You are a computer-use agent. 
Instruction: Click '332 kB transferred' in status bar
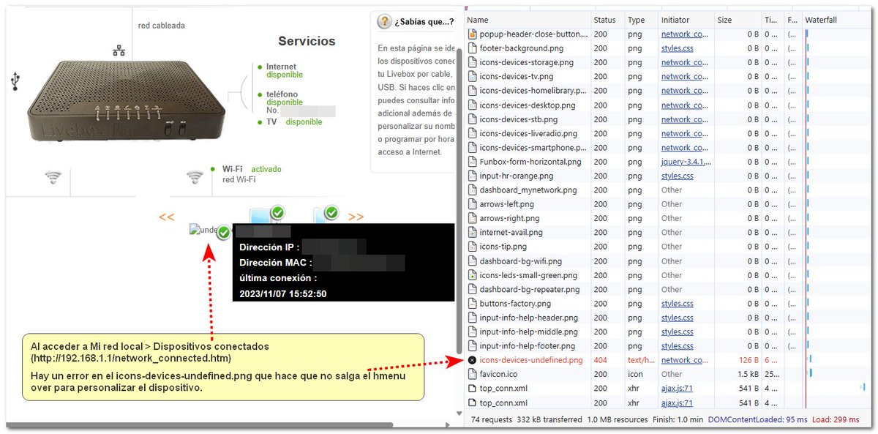click(x=548, y=419)
